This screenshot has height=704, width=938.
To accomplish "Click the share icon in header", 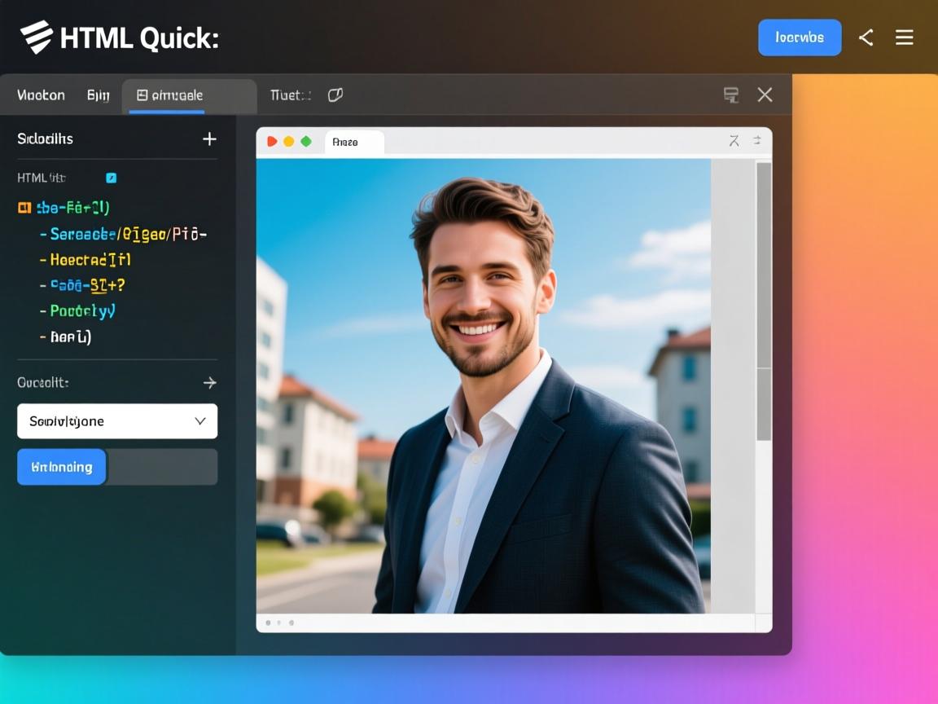I will (866, 37).
